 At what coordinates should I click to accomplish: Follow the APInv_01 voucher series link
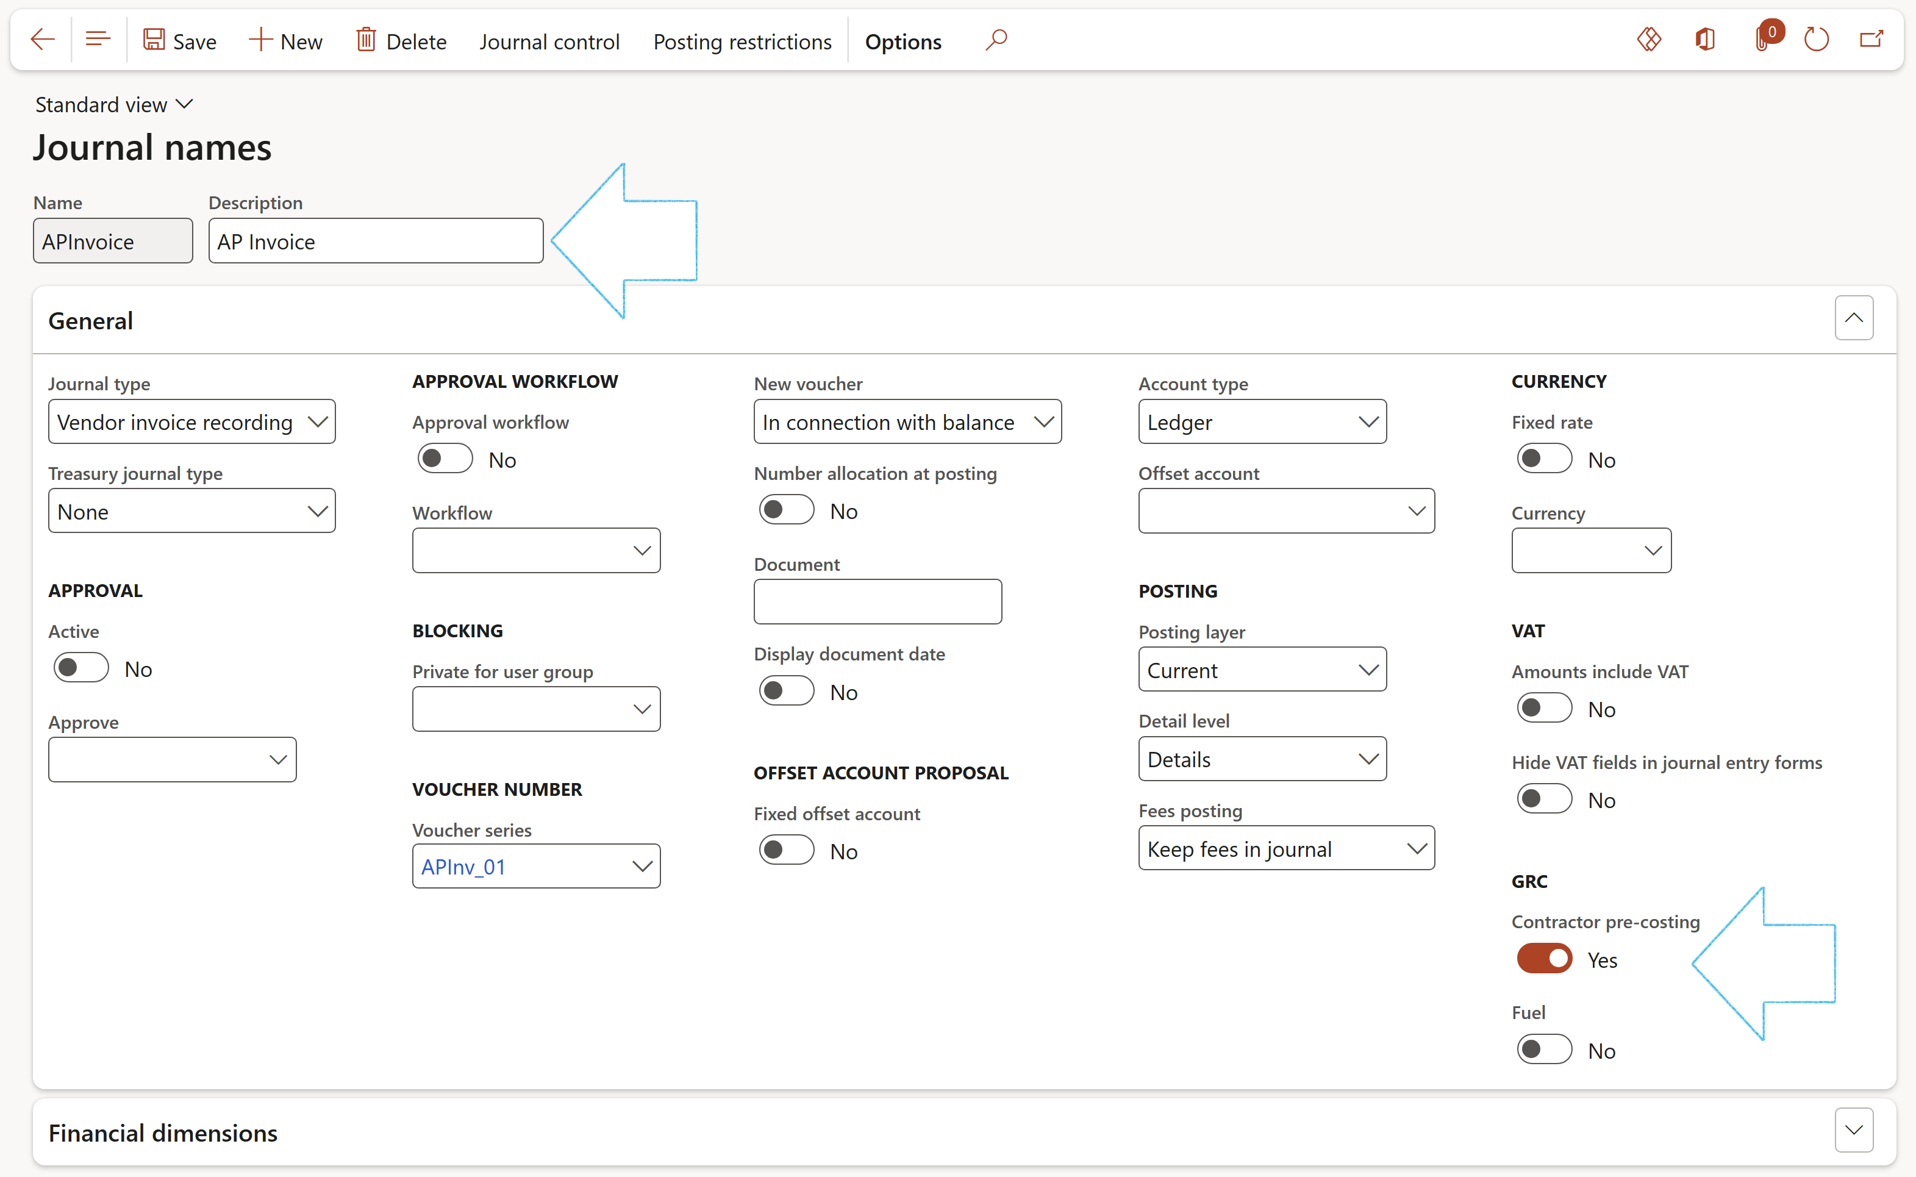coord(463,867)
